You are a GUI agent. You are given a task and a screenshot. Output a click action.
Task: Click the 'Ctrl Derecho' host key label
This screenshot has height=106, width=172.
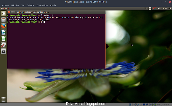pyautogui.click(x=163, y=105)
